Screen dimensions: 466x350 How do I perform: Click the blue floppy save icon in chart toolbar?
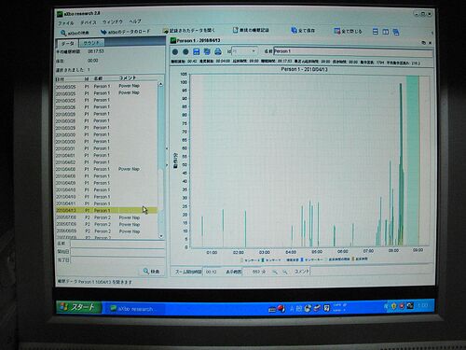pyautogui.click(x=197, y=51)
